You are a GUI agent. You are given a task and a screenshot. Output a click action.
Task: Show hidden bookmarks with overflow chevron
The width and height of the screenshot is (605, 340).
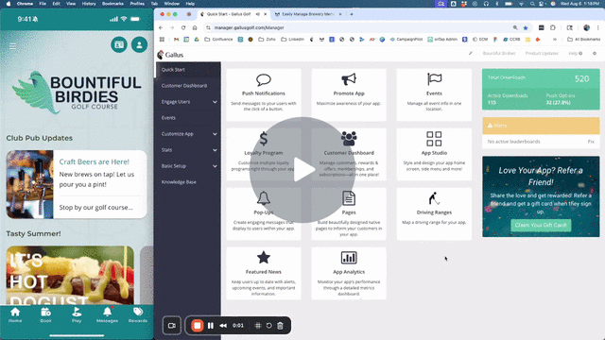pos(555,40)
